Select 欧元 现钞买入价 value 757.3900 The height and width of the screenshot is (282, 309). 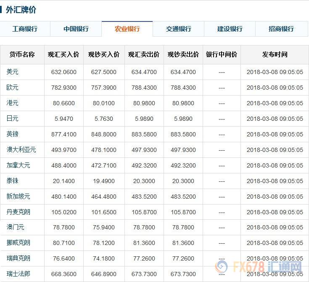pyautogui.click(x=104, y=88)
